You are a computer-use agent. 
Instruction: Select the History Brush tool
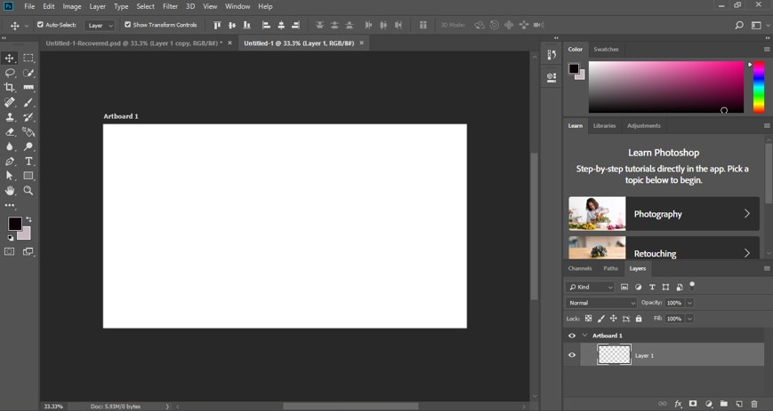pos(28,117)
